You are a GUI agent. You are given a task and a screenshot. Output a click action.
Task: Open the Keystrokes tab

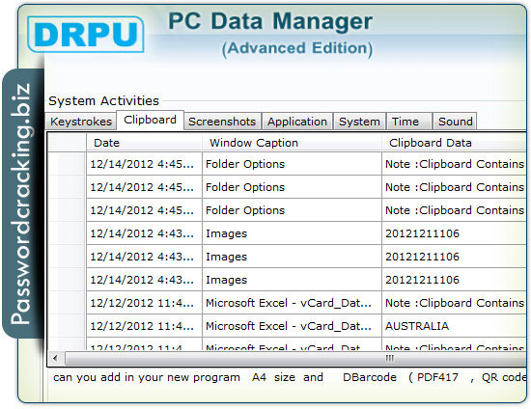[81, 122]
